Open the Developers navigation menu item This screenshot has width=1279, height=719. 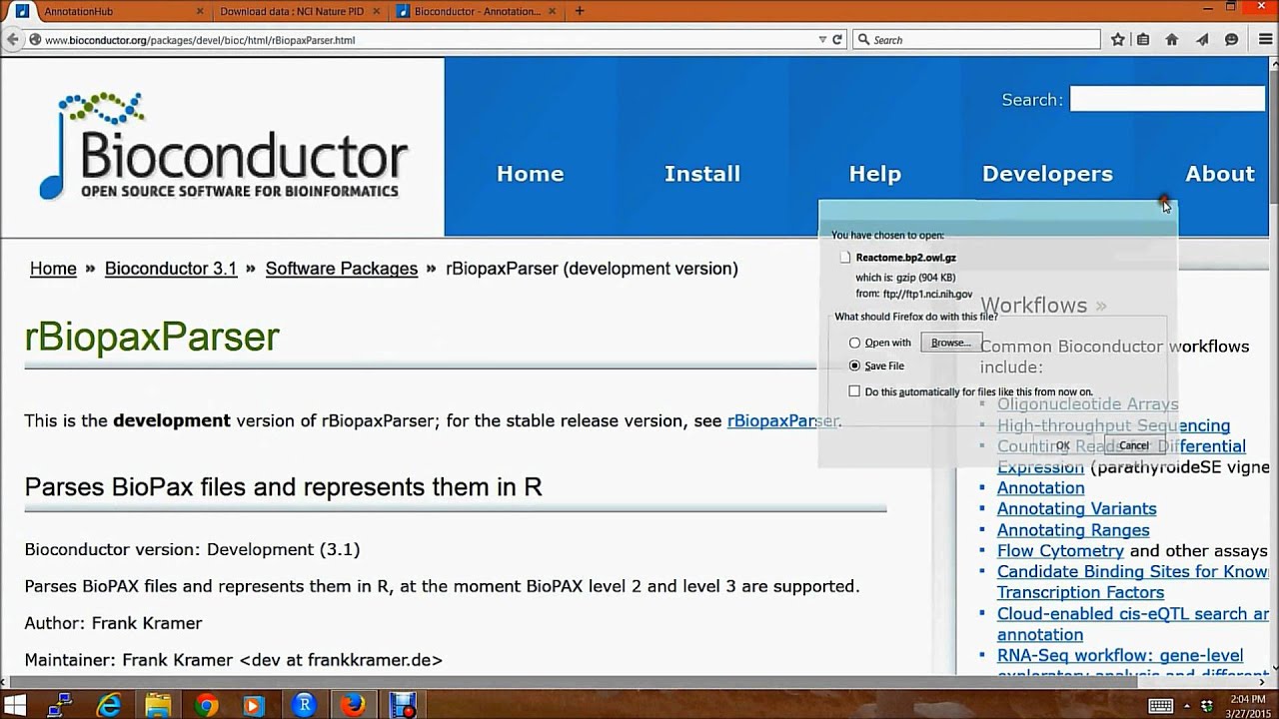pos(1047,174)
